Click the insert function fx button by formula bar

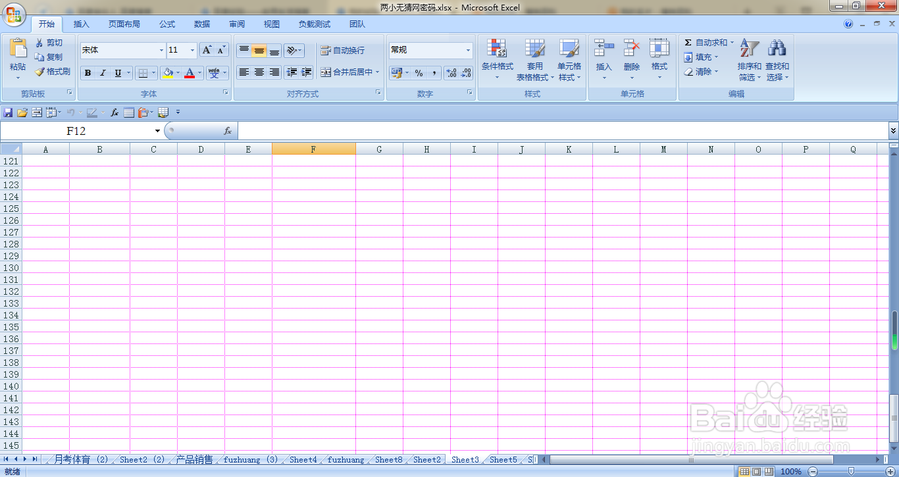228,131
